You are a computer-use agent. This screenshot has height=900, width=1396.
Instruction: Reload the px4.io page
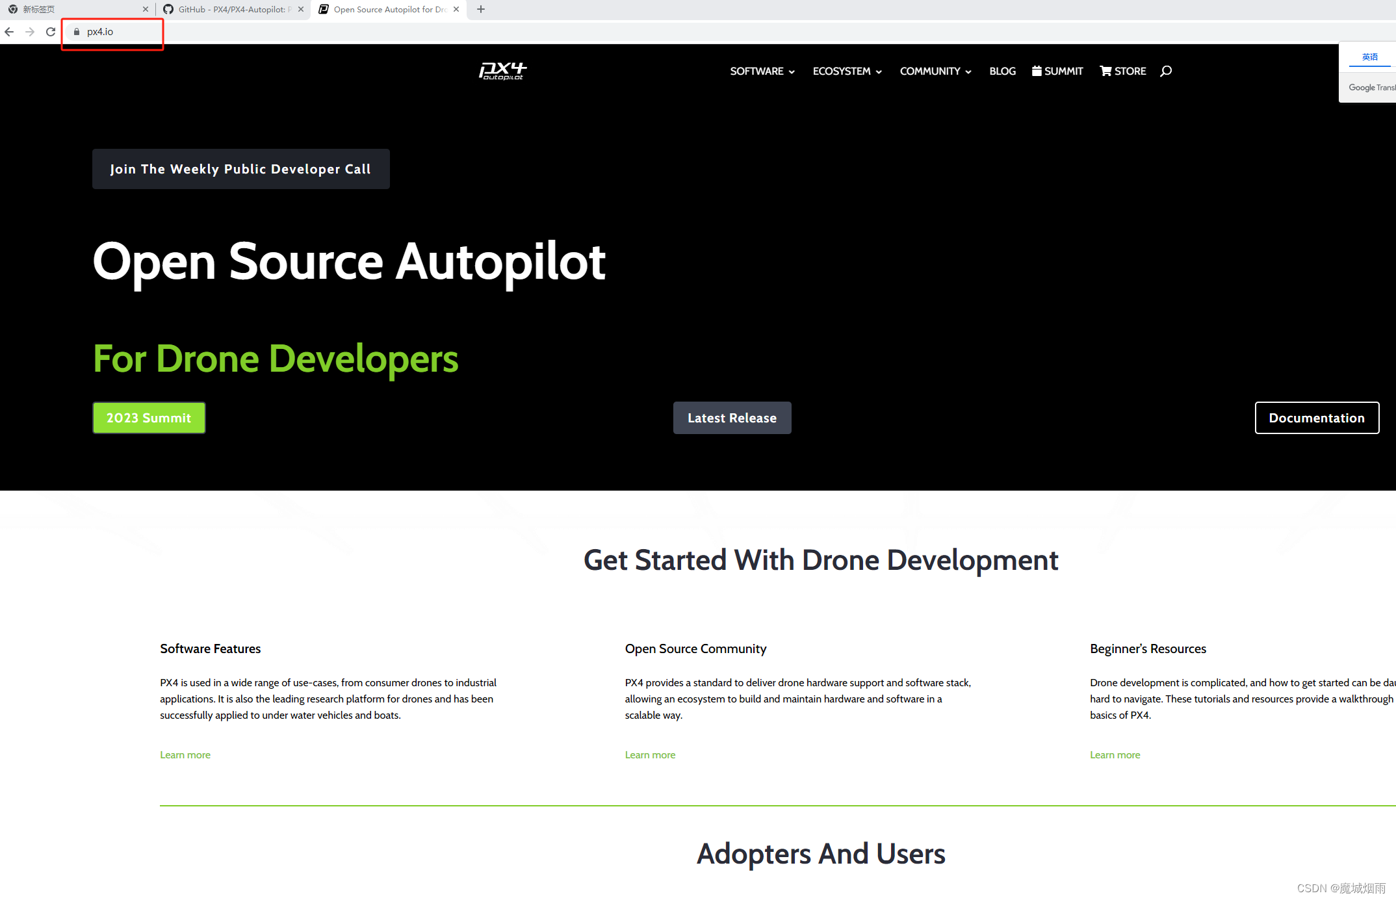51,31
